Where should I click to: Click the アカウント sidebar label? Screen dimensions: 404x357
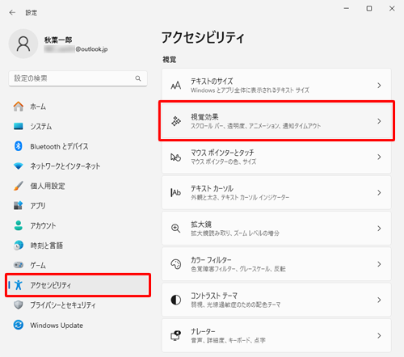coord(43,225)
